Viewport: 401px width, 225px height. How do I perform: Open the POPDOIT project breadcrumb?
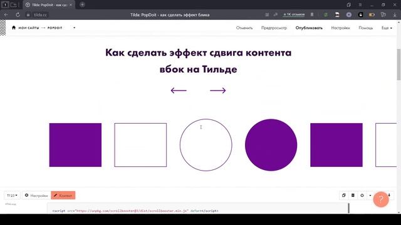coord(55,27)
